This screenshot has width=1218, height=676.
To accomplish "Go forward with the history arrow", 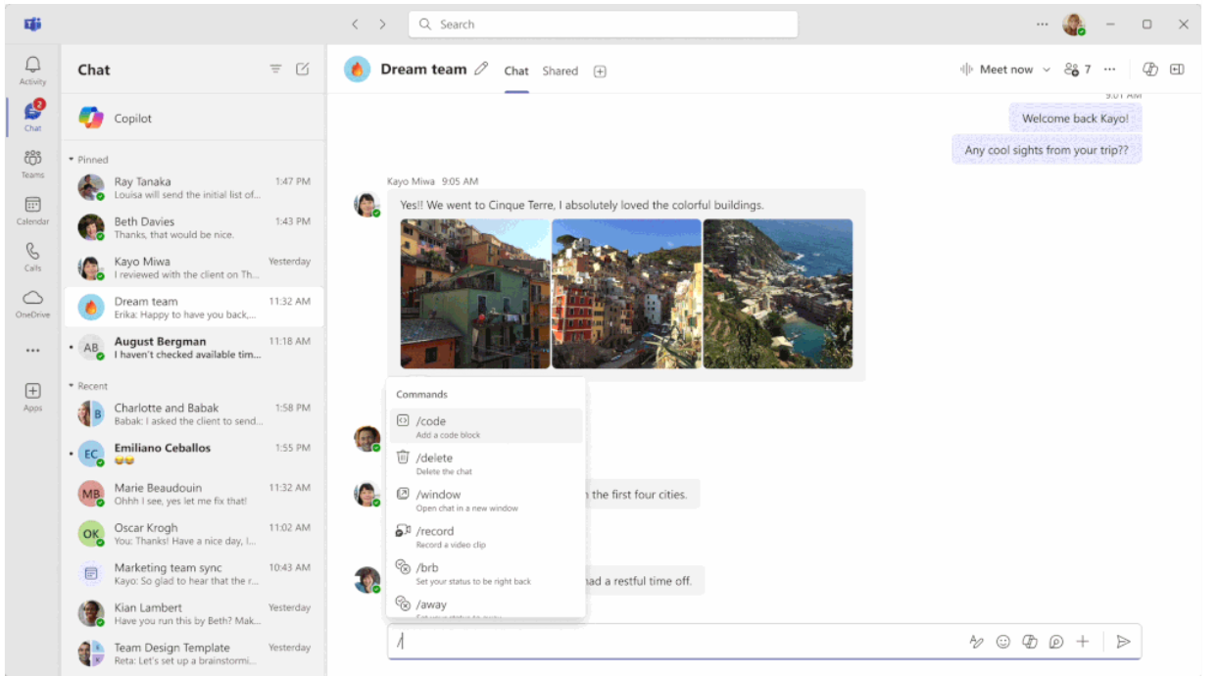I will point(382,24).
